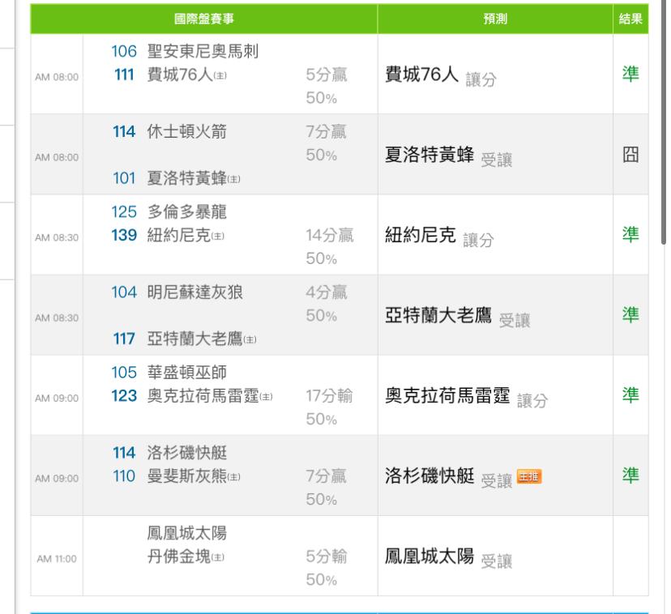Image resolution: width=671 pixels, height=614 pixels.
Task: Select the 亞特蘭大老鷹 受讓 prediction
Action: pyautogui.click(x=457, y=316)
